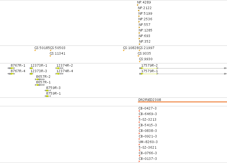Select the 8657R-2 transcript glyph

40,79
